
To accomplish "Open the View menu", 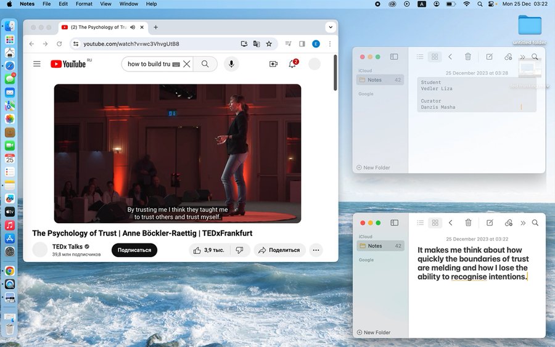I will (105, 4).
